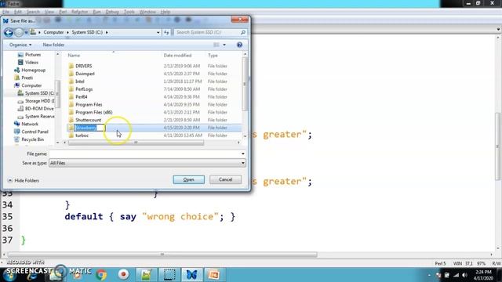This screenshot has width=502, height=282.
Task: Refresh the System SSD (C:) folder listing
Action: pyautogui.click(x=166, y=32)
